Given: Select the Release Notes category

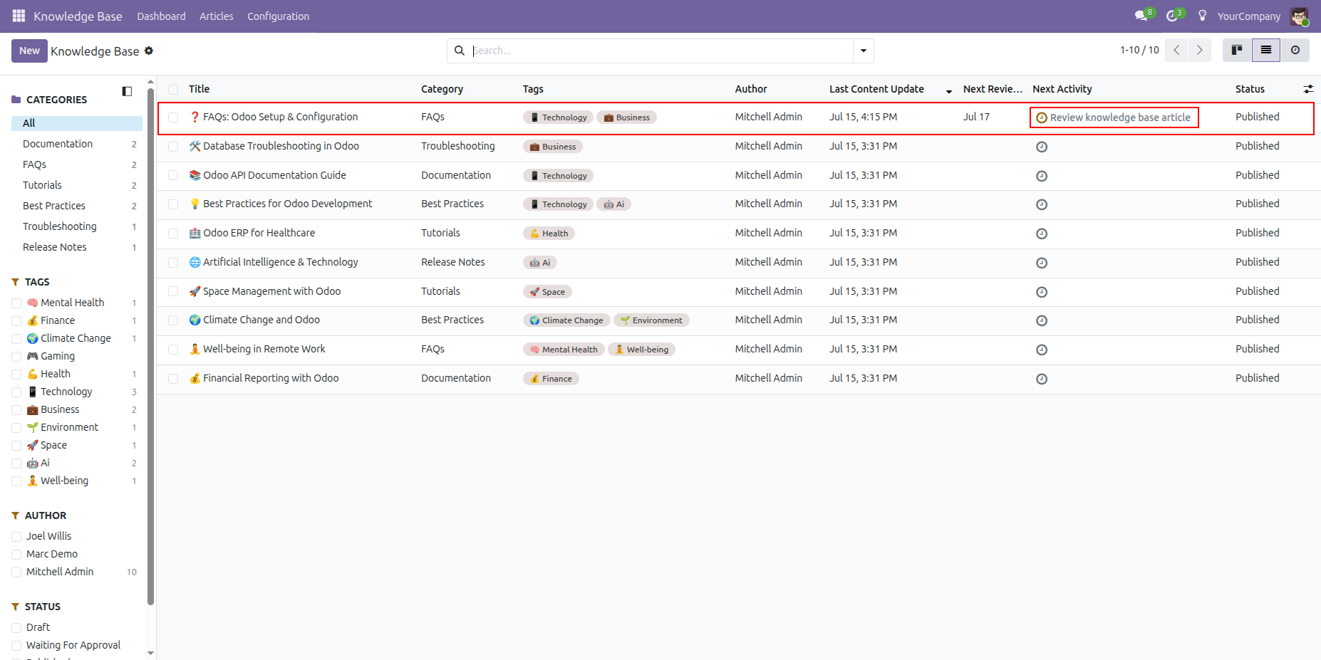Looking at the screenshot, I should [77, 247].
